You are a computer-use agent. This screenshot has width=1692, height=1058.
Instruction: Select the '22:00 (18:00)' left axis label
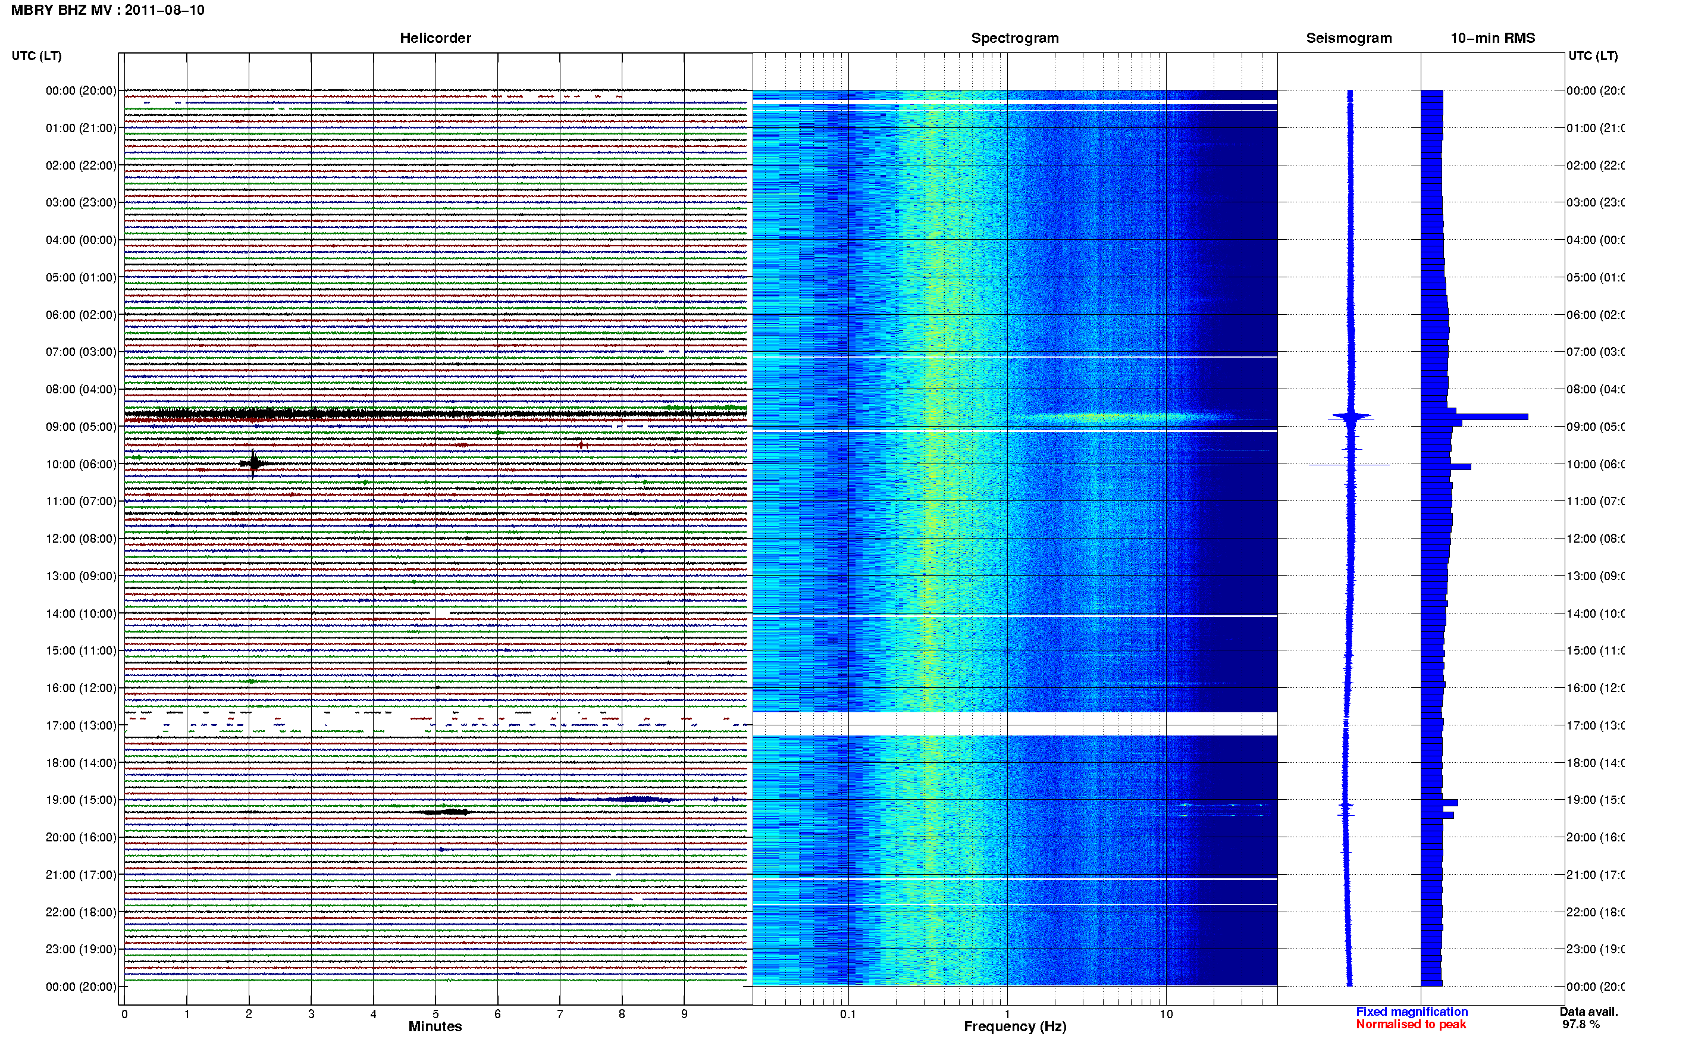[81, 912]
